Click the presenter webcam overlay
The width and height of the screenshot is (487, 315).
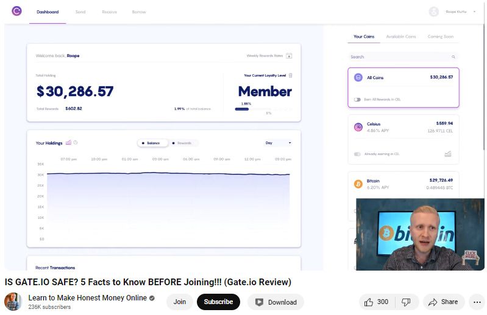pos(420,234)
